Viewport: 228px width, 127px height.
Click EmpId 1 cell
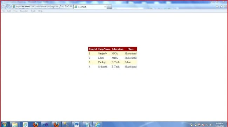click(x=89, y=54)
